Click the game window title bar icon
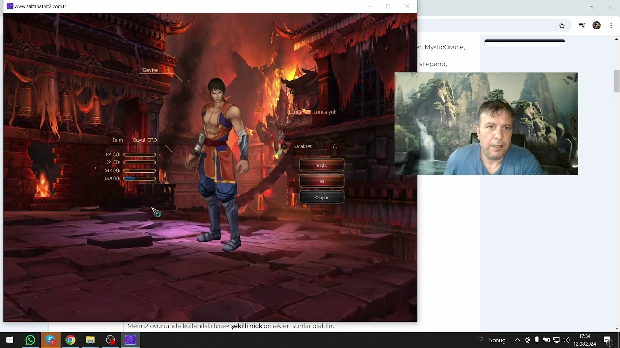 [9, 6]
